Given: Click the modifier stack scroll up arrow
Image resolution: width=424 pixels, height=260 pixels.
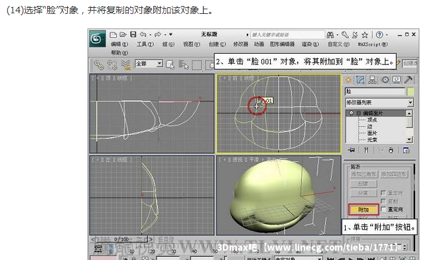Looking at the screenshot, I should [409, 113].
